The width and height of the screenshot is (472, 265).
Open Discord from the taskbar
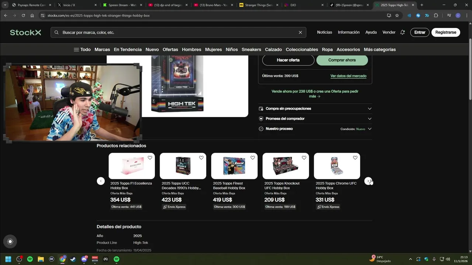point(84,259)
